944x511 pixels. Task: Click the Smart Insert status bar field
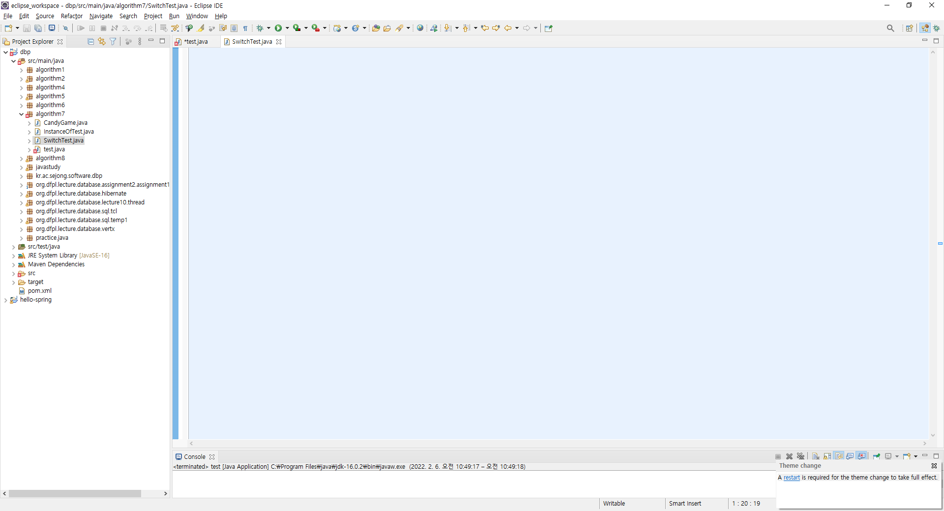(685, 504)
